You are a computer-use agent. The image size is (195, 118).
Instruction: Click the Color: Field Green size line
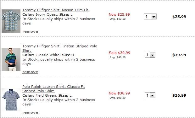click(47, 95)
